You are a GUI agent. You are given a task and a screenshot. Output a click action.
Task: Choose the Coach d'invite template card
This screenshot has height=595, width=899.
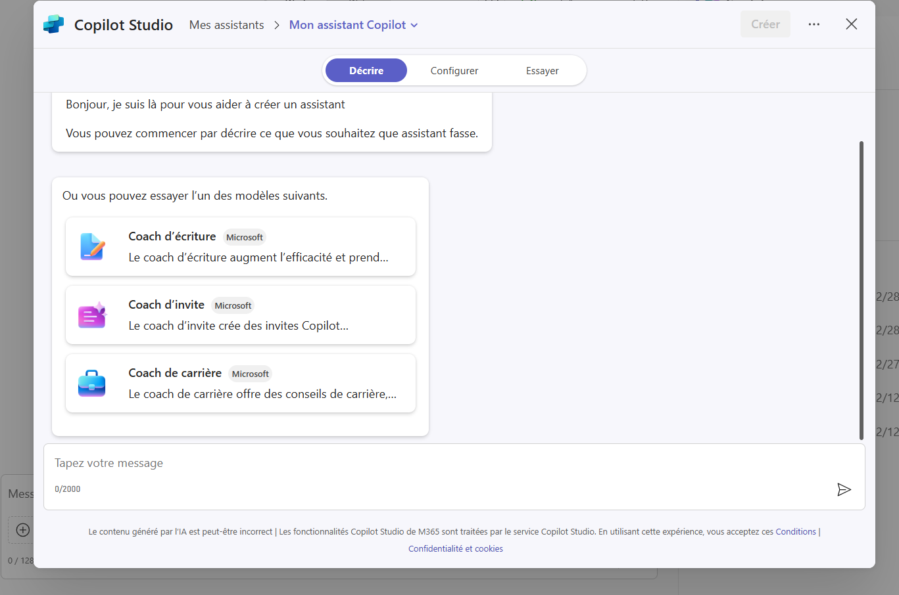241,315
